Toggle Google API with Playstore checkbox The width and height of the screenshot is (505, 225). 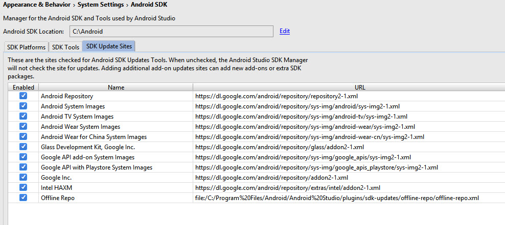click(x=23, y=167)
